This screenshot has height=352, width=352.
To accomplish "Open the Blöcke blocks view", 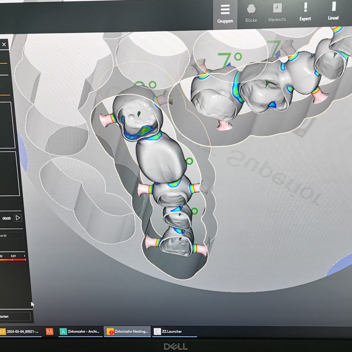I will click(x=251, y=14).
